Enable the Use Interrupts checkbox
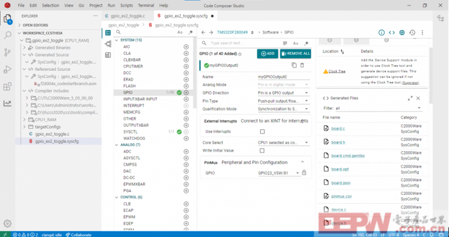 tap(262, 132)
